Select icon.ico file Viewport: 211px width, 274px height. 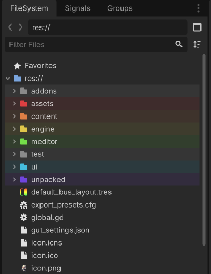coord(45,256)
